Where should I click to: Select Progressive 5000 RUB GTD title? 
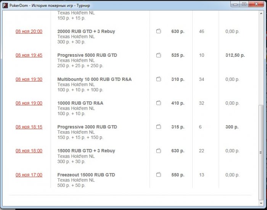87,55
